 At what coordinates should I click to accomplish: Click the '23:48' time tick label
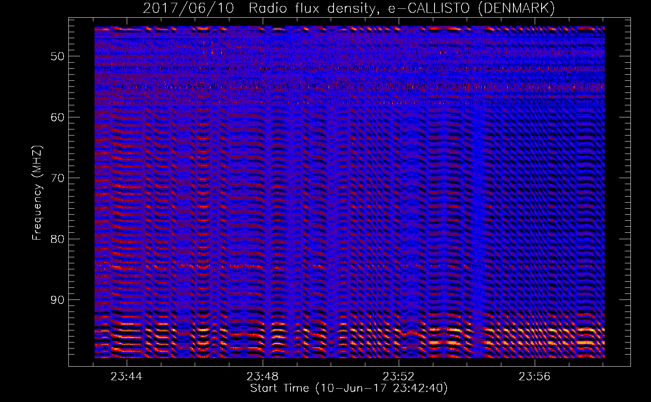(x=263, y=377)
